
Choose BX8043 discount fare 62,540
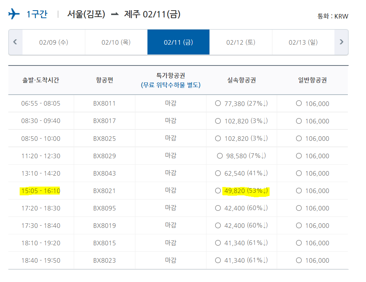(x=218, y=173)
